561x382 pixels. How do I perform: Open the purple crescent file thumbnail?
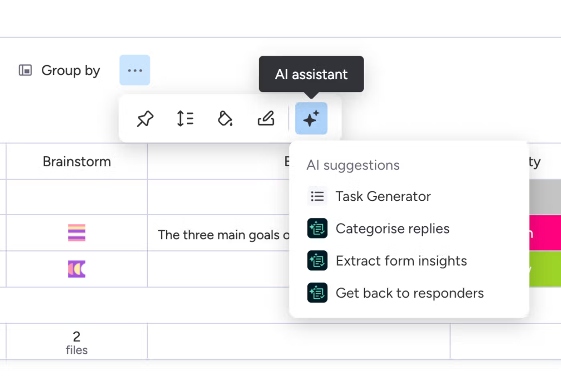click(x=77, y=269)
